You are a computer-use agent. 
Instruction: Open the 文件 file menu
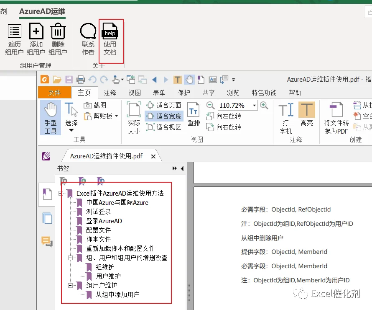coord(54,93)
